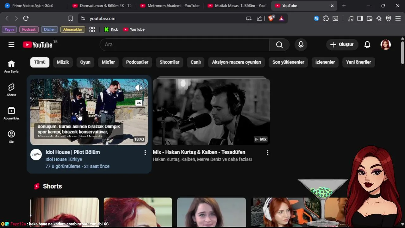
Task: Select the Müzik filter chip
Action: 63,62
